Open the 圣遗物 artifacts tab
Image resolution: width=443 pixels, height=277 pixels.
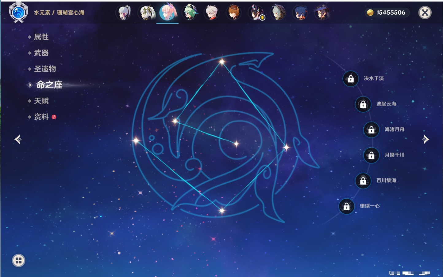(45, 69)
